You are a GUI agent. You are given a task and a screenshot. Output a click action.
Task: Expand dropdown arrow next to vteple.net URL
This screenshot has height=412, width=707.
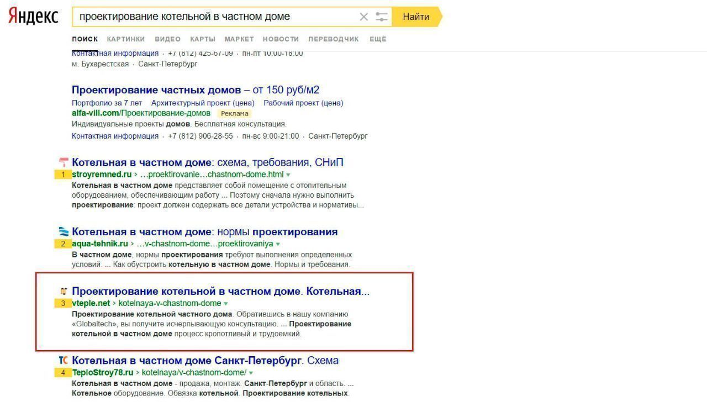click(x=226, y=304)
